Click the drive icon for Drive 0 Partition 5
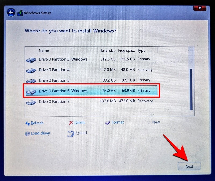215x181 pixels. click(31, 81)
